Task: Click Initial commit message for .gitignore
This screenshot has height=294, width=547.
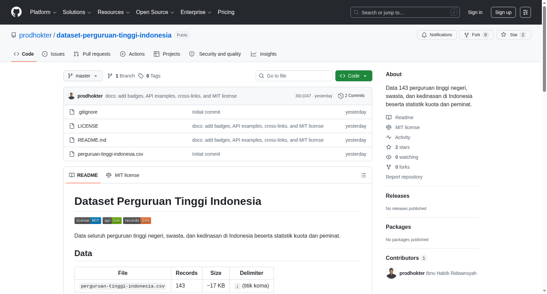Action: (x=206, y=112)
